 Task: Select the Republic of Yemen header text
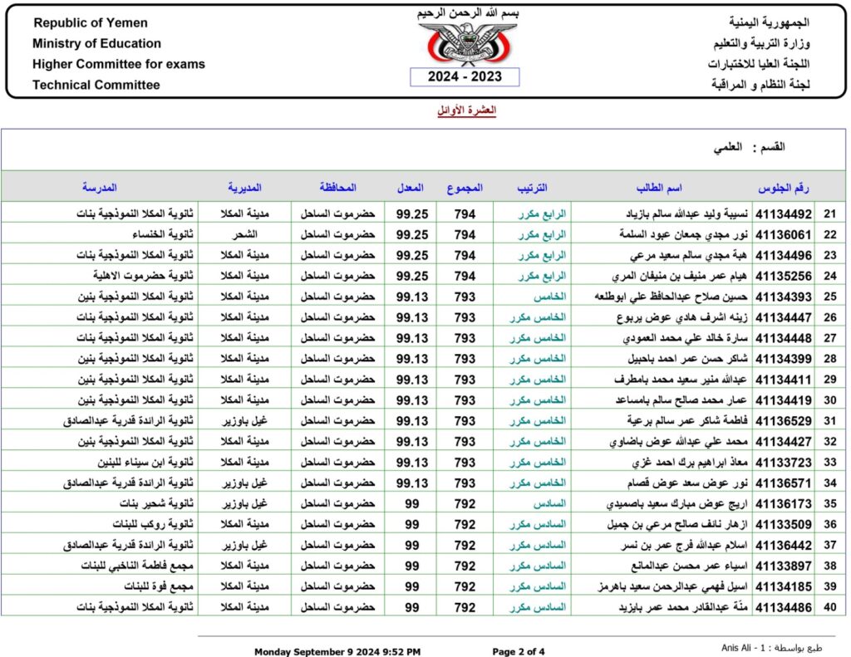pos(90,22)
